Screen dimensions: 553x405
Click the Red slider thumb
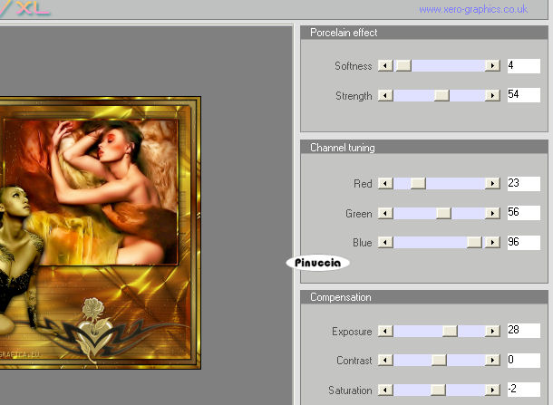418,183
